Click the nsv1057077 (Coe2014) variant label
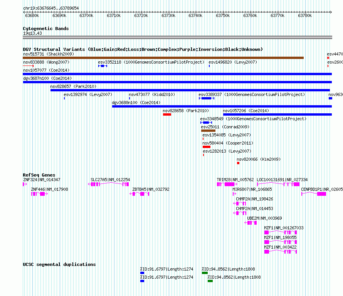This screenshot has height=296, width=343. pos(46,70)
